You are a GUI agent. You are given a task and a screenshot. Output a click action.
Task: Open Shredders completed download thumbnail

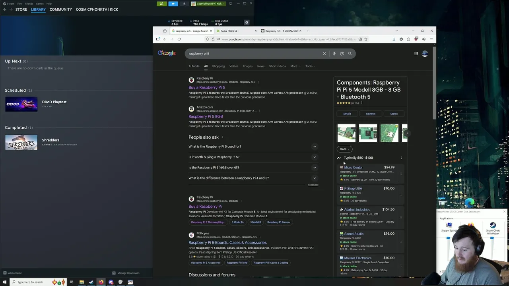click(21, 142)
